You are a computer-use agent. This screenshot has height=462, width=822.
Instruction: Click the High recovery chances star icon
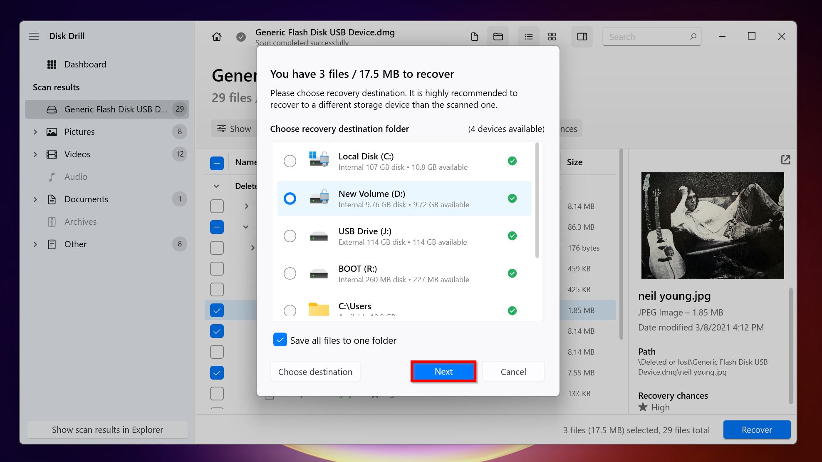point(643,407)
